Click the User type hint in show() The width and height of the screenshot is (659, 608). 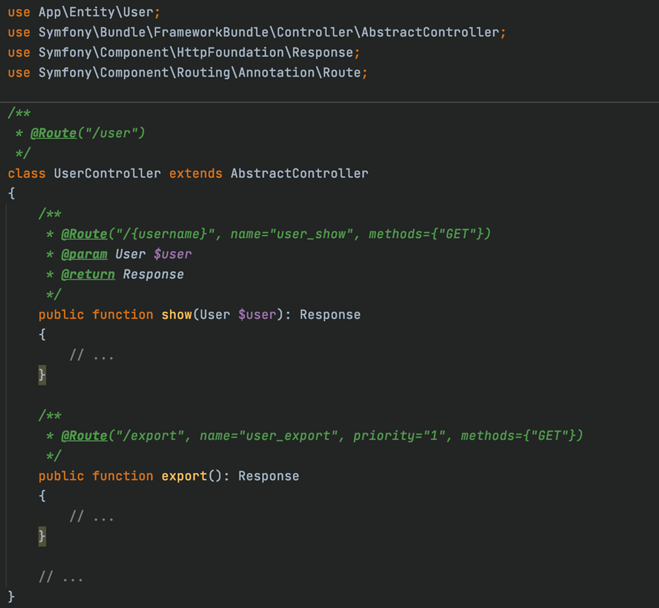(215, 315)
